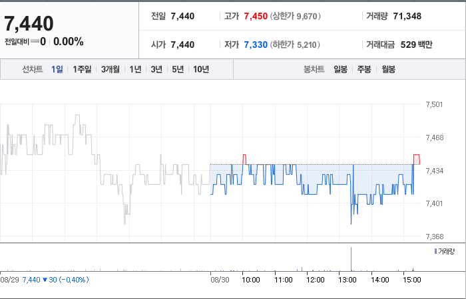The height and width of the screenshot is (299, 466).
Task: Click the 7,440 ▼30 (-0.40%) readout
Action: point(55,280)
